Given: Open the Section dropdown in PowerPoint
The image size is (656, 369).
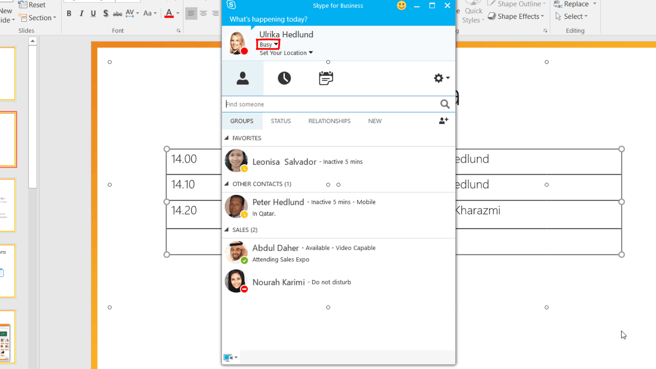Looking at the screenshot, I should click(39, 18).
